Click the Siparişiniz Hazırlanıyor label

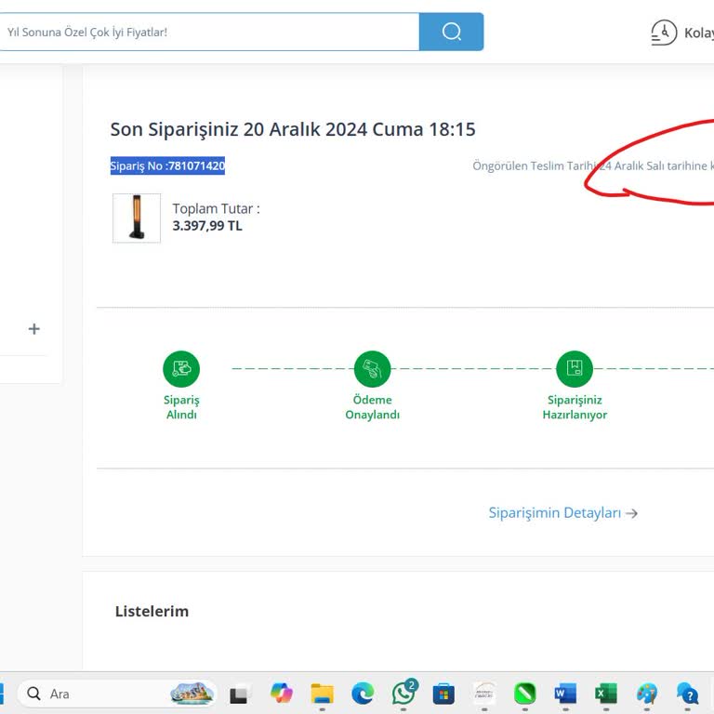575,407
